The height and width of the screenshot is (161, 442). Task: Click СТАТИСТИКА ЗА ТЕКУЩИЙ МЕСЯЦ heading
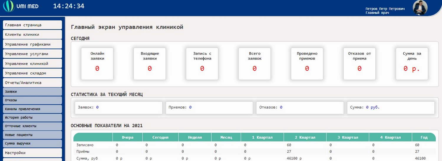click(x=107, y=94)
